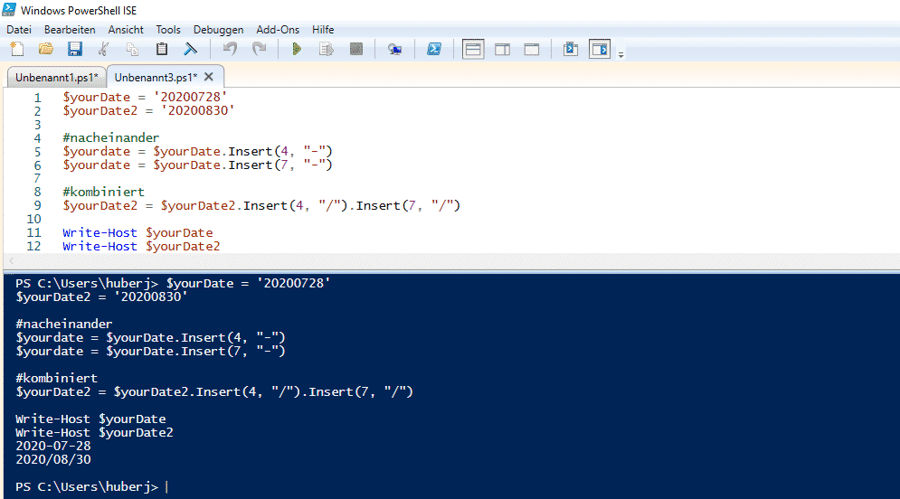
Task: Open the Datei menu
Action: pos(19,30)
